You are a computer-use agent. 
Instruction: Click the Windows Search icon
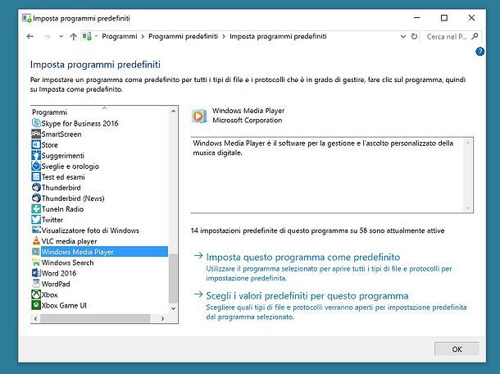click(36, 262)
